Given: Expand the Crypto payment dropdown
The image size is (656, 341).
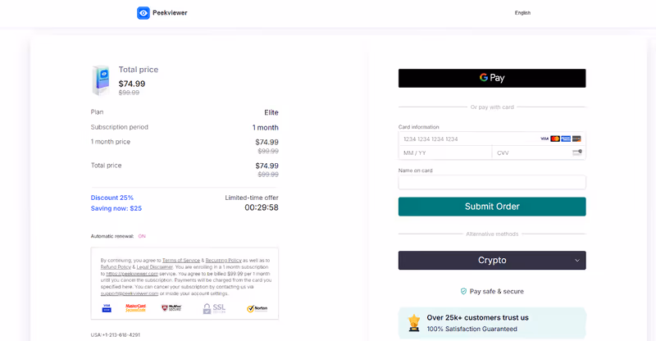Looking at the screenshot, I should pos(492,261).
